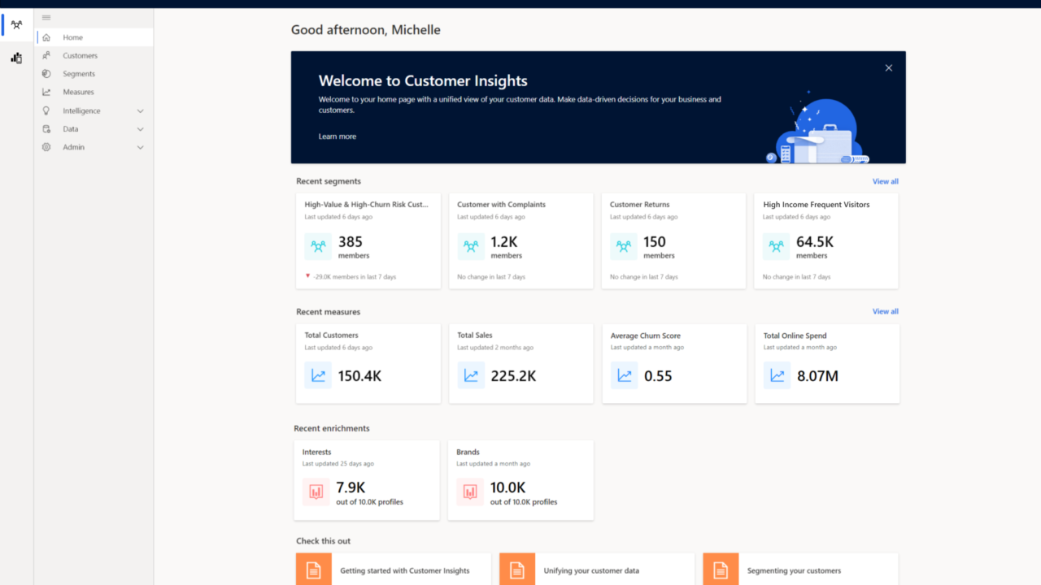Open Getting started with Customer Insights article
This screenshot has height=585, width=1041.
(x=405, y=570)
